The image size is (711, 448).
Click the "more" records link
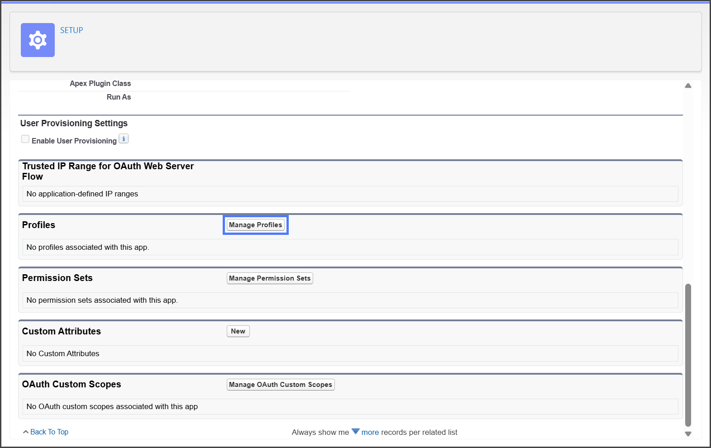[370, 432]
